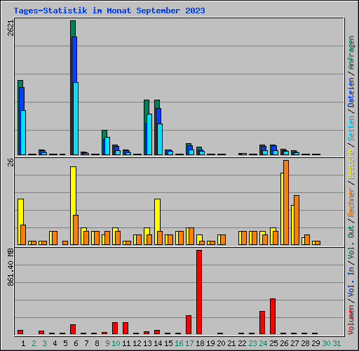Click the cyan pages bar for day 9
Viewport: 359px width, 351px height.
[x=107, y=146]
